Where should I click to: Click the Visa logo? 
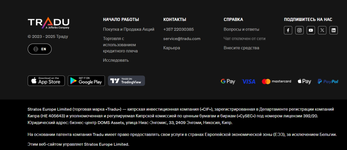coord(249,81)
